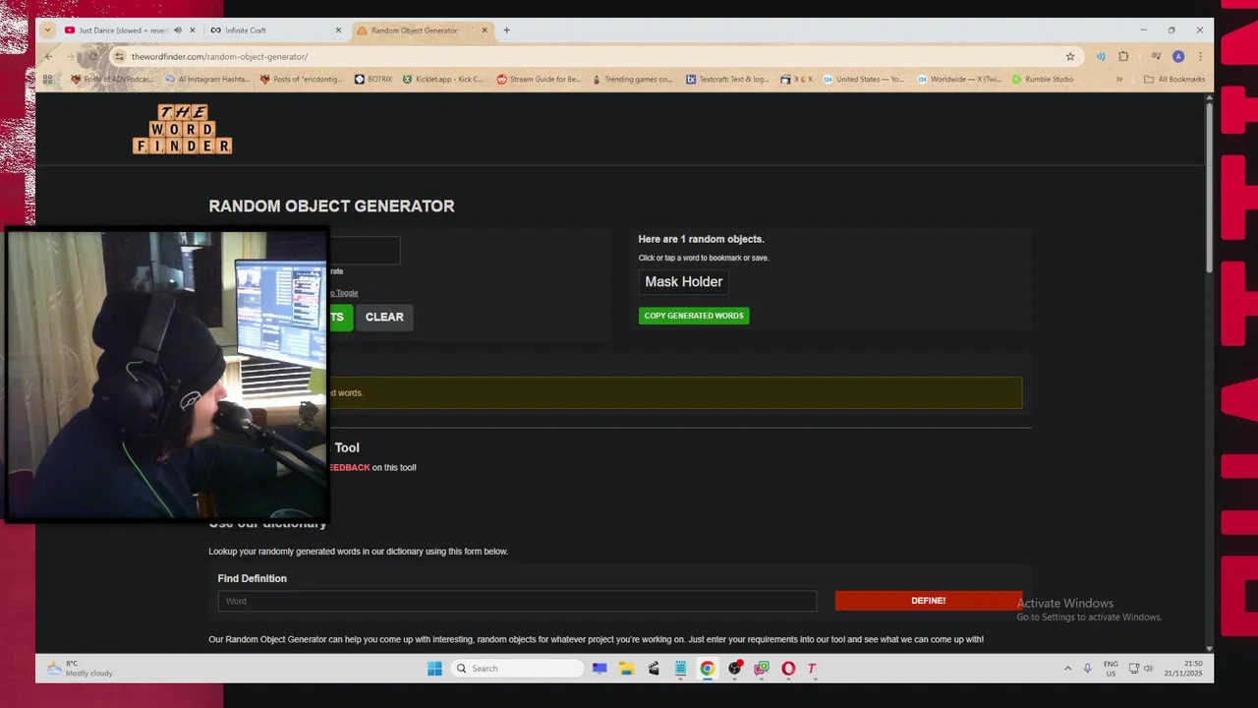Image resolution: width=1258 pixels, height=708 pixels.
Task: Open the Trending games bookmark
Action: (632, 80)
